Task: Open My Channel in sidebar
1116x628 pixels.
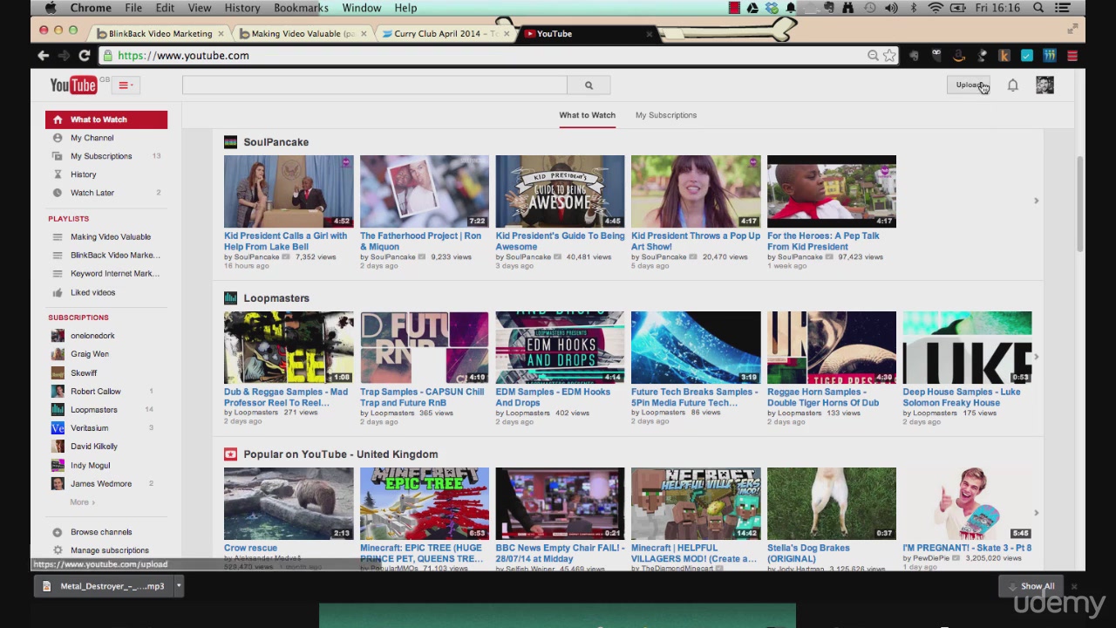Action: point(92,138)
